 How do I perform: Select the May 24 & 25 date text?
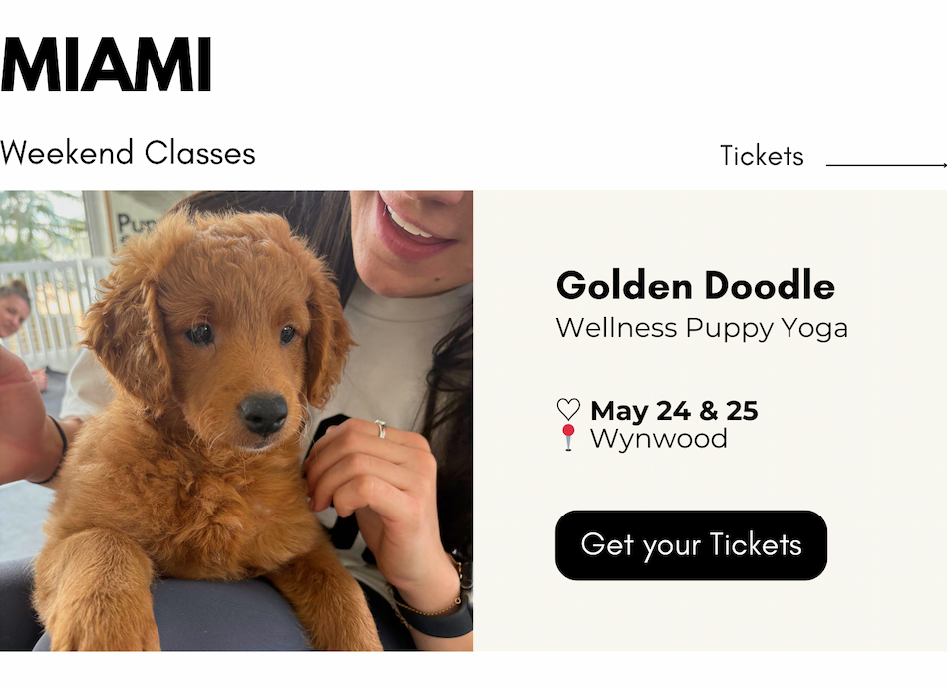point(674,410)
